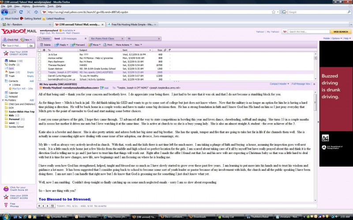
Task: Click the message list scrollbar
Action: pos(315,66)
